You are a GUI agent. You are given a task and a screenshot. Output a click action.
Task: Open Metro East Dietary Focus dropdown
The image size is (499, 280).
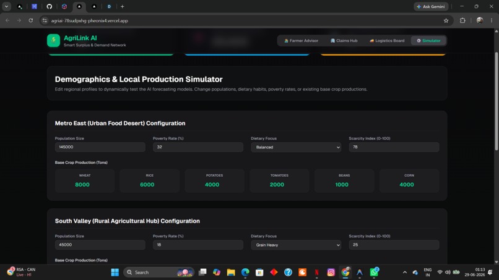(x=296, y=147)
